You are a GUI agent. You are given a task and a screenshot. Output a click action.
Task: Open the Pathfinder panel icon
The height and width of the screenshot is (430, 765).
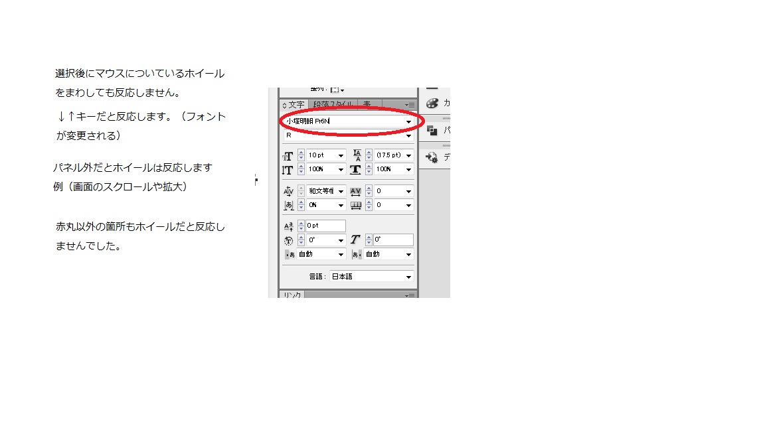432,130
